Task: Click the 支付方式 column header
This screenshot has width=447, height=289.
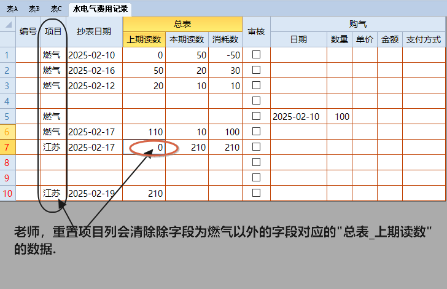Action: click(x=424, y=39)
